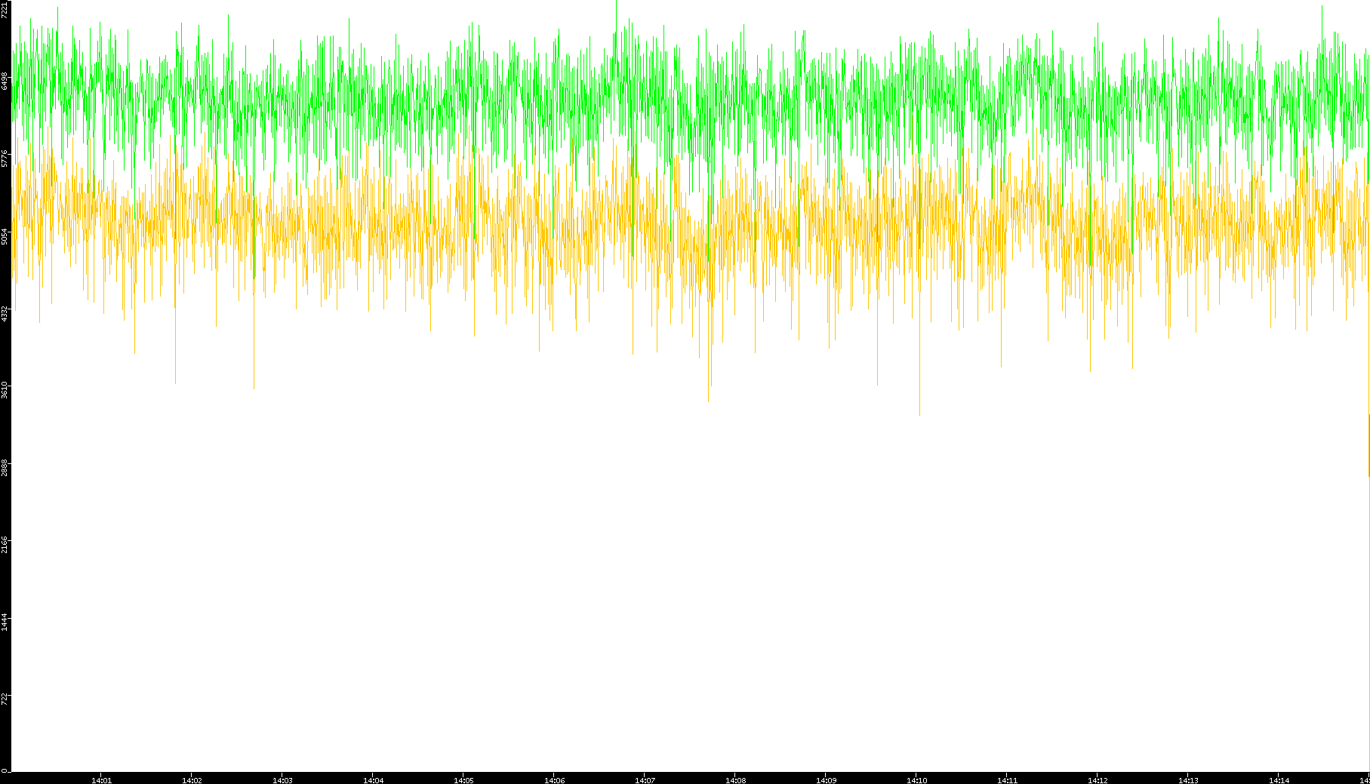Click the 14:04 time axis label
This screenshot has width=1370, height=784.
373,780
